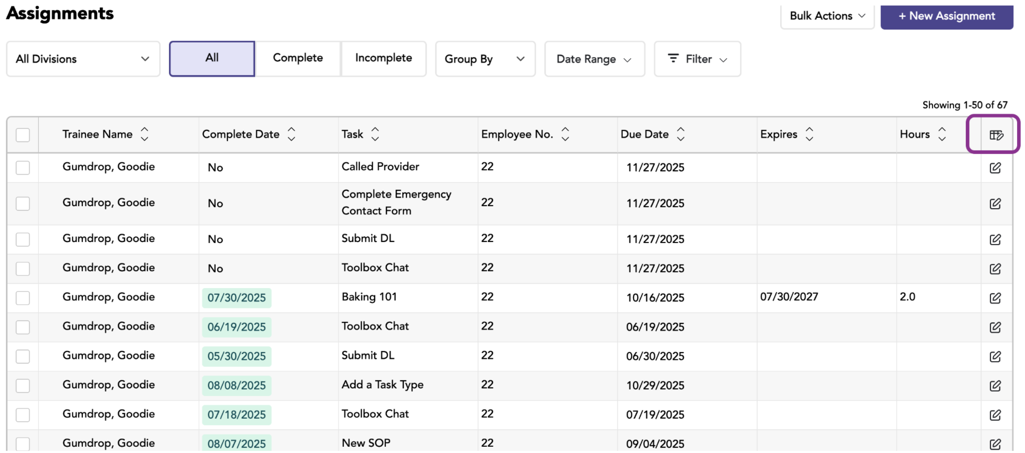
Task: Switch to the Incomplete tab
Action: pos(383,58)
